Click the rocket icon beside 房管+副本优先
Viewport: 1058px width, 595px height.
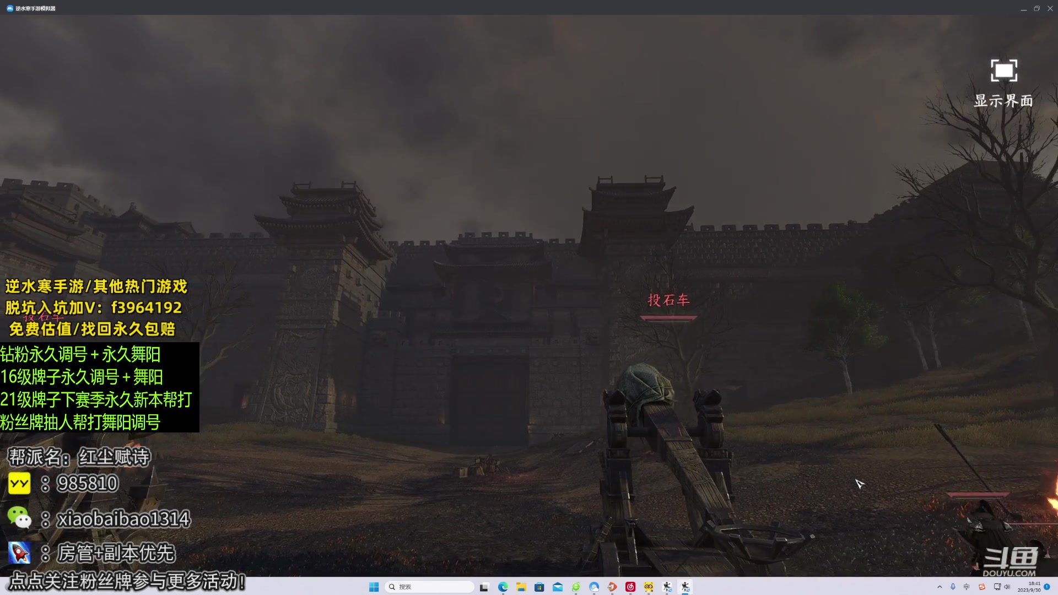coord(19,553)
